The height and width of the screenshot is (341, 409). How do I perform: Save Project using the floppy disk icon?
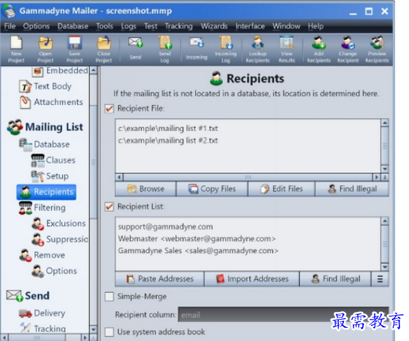pyautogui.click(x=75, y=49)
